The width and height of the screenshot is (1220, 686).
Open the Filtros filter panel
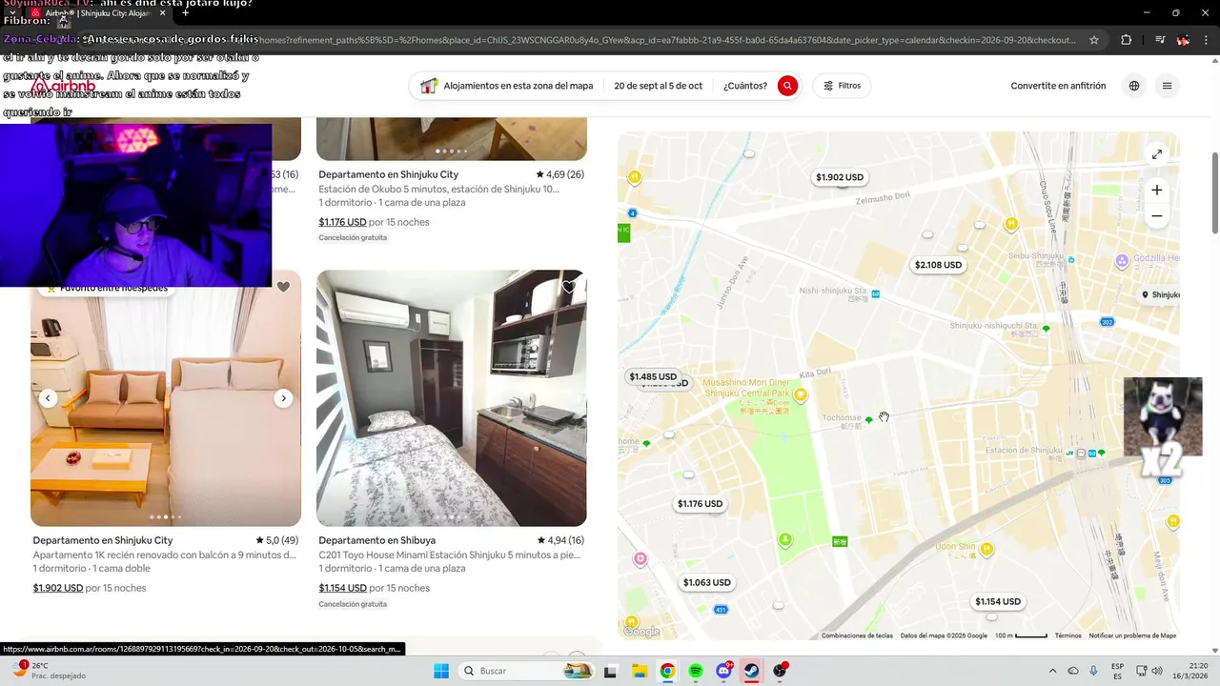842,86
